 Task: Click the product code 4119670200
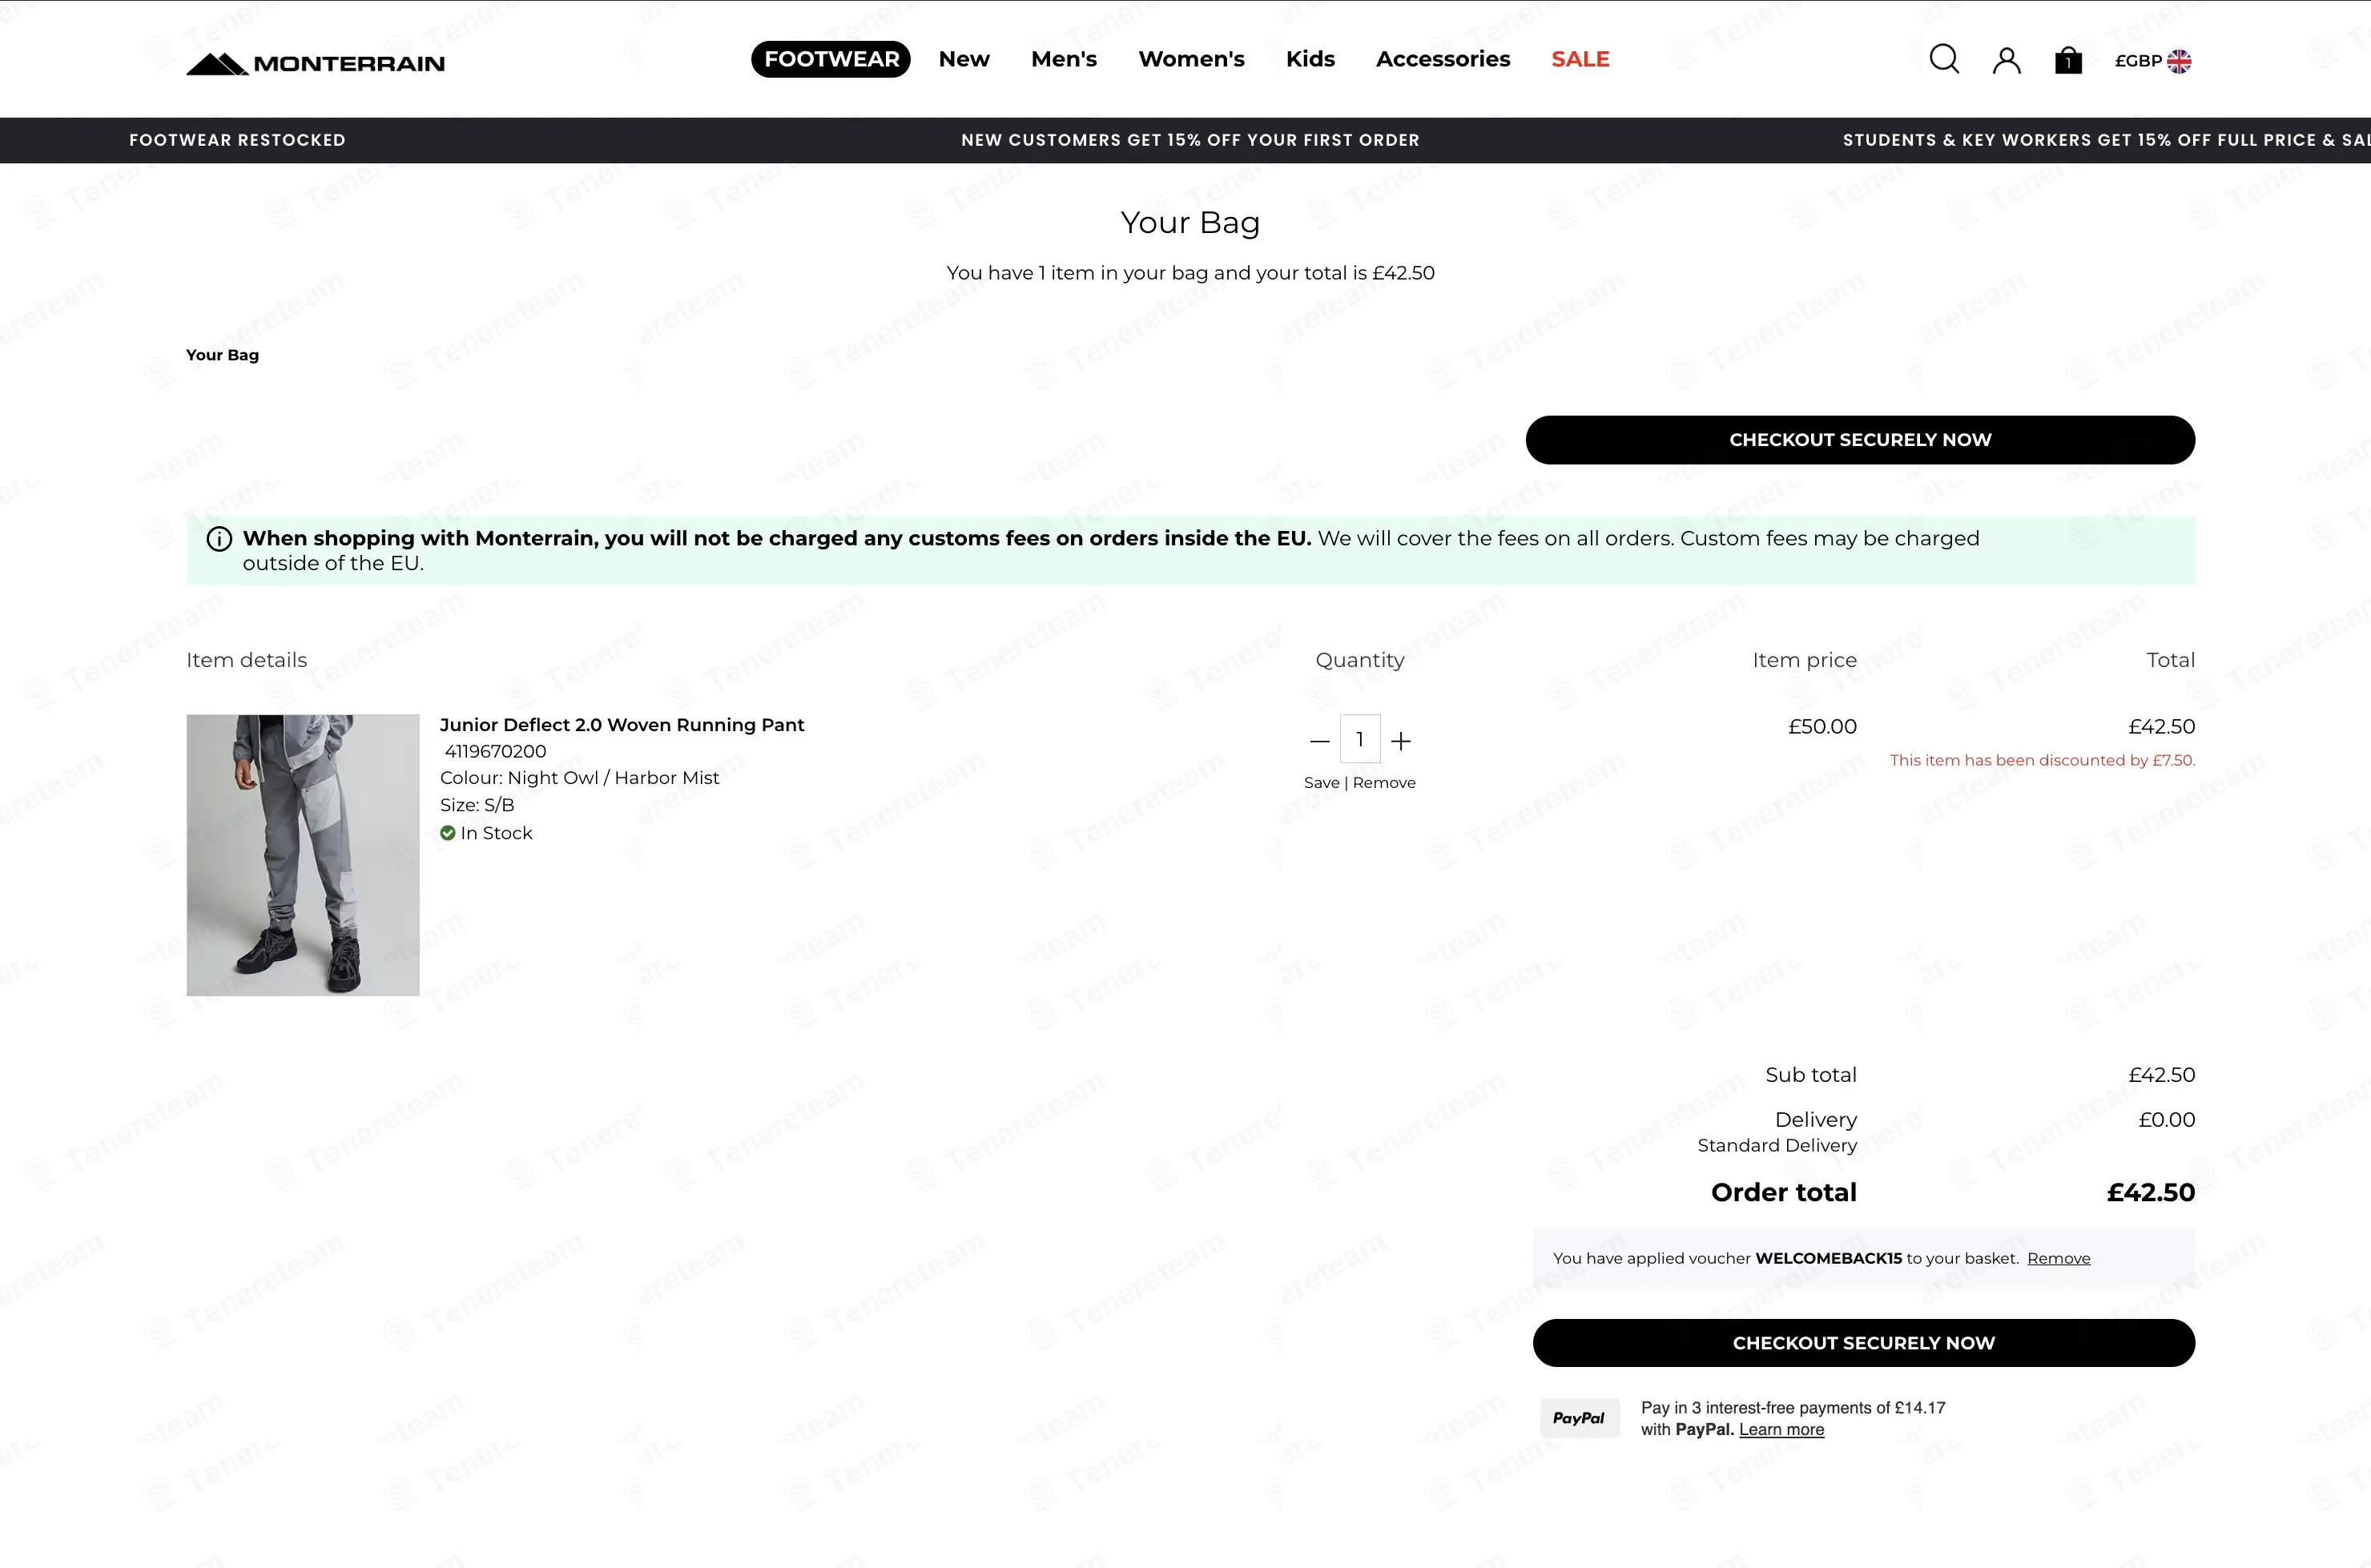pyautogui.click(x=495, y=751)
